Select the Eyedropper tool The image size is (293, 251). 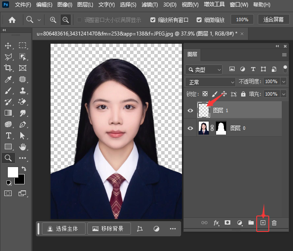[x=8, y=79]
